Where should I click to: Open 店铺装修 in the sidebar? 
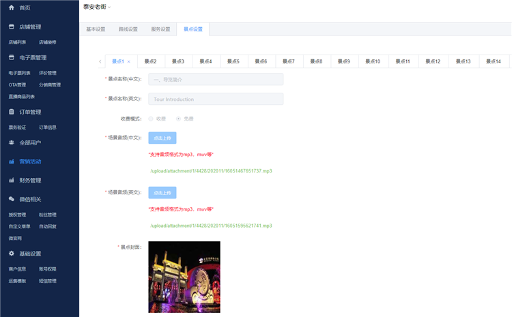point(47,42)
